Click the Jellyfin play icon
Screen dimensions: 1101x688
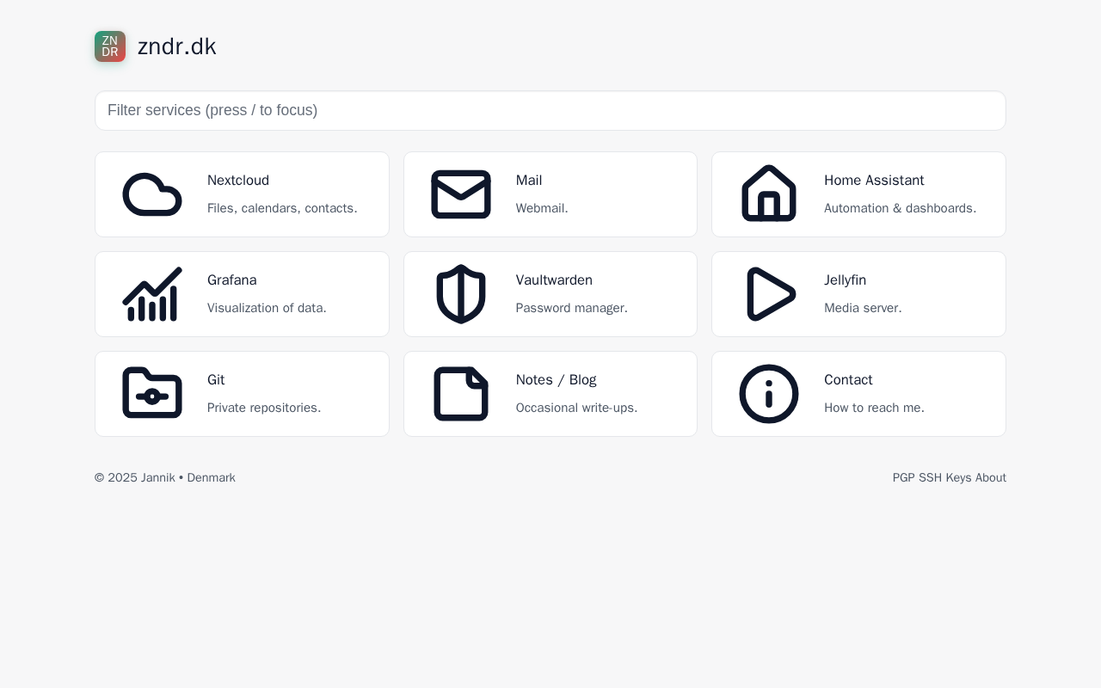(x=771, y=294)
